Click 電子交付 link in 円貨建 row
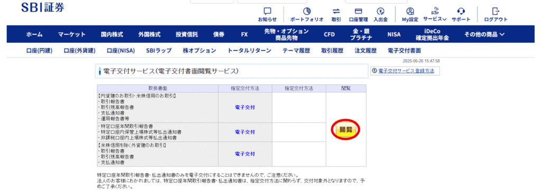Screen dimensions: 541x196 [245, 107]
